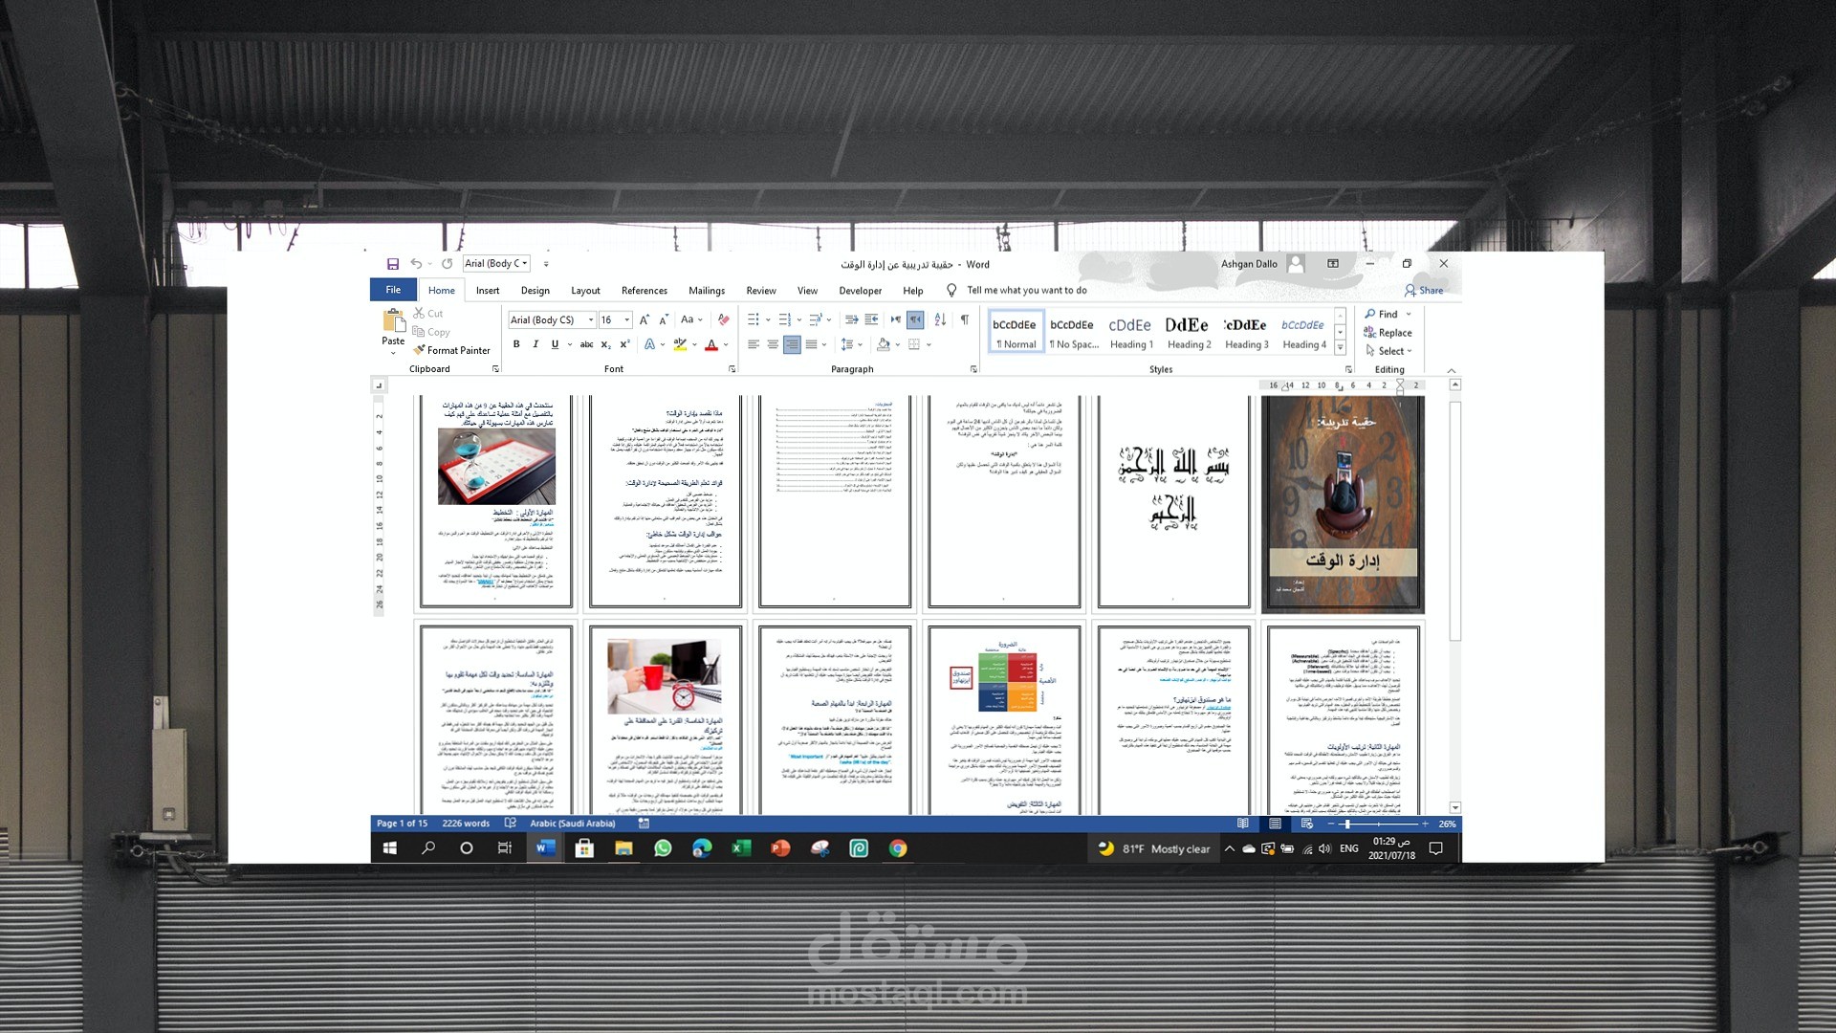
Task: Apply superscript formatting
Action: coord(625,344)
